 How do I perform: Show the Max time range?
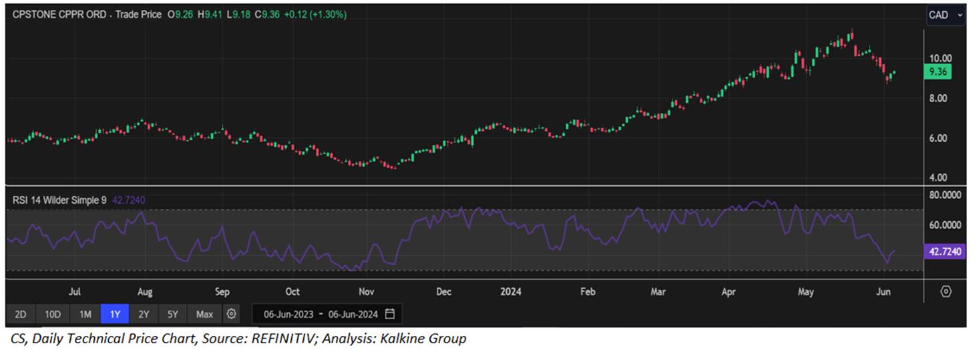tap(204, 313)
